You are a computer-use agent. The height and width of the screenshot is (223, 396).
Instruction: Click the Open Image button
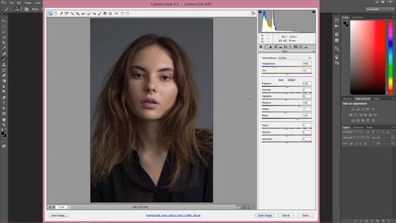pyautogui.click(x=265, y=216)
